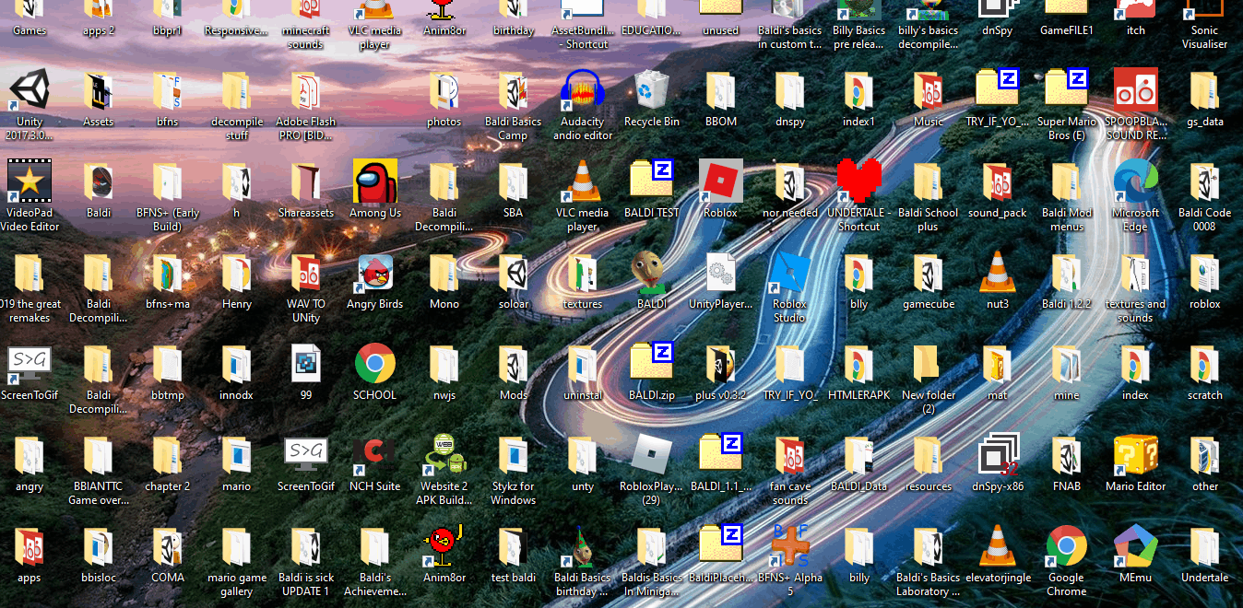Select the BALDI.zip archive file

(652, 365)
